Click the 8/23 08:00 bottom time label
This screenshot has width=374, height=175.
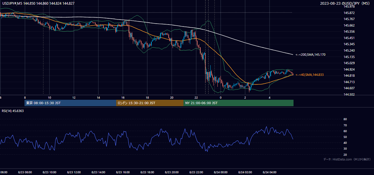[x=25, y=172]
